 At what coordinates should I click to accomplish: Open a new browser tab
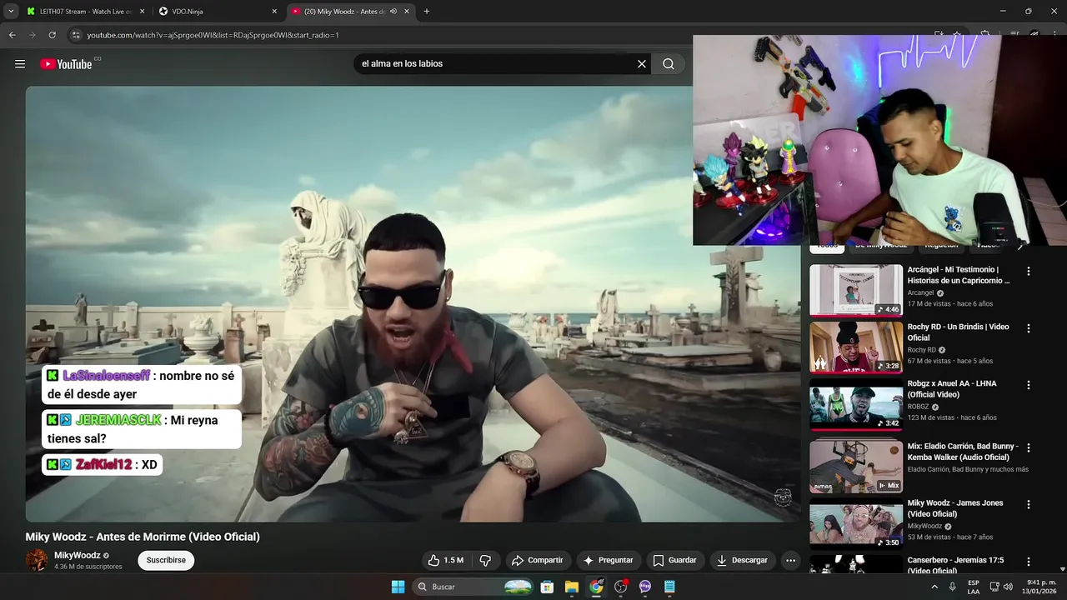tap(427, 11)
